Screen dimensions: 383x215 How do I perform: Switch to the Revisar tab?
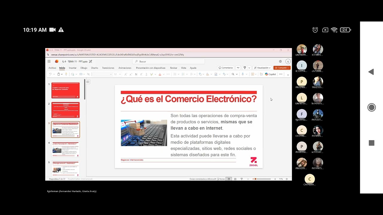[174, 68]
